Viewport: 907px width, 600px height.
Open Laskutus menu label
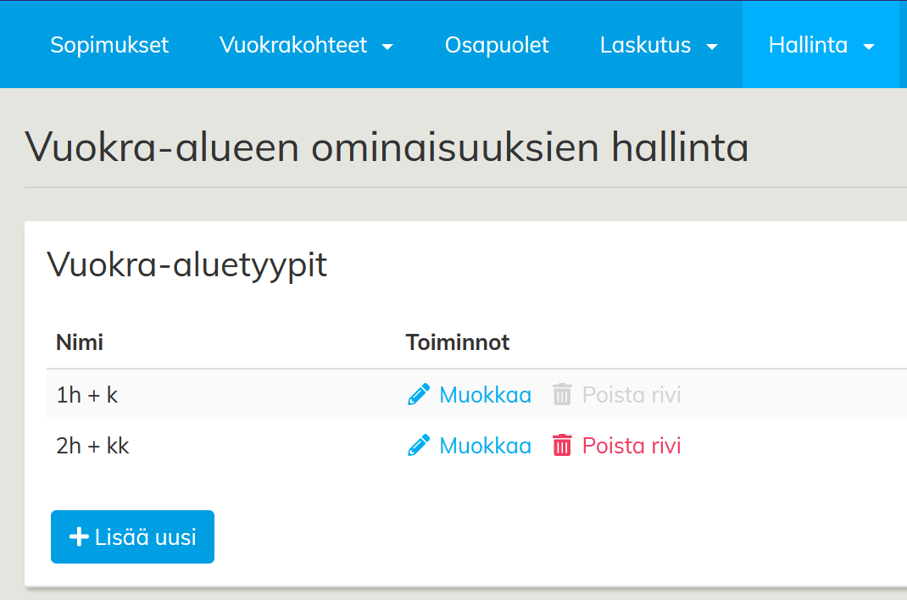[645, 45]
